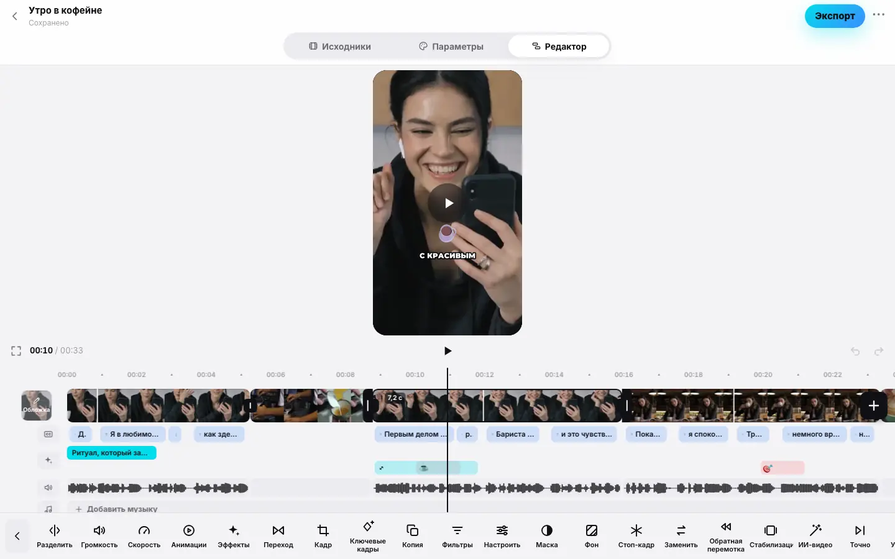Undo the last action
The width and height of the screenshot is (895, 559).
coord(855,352)
